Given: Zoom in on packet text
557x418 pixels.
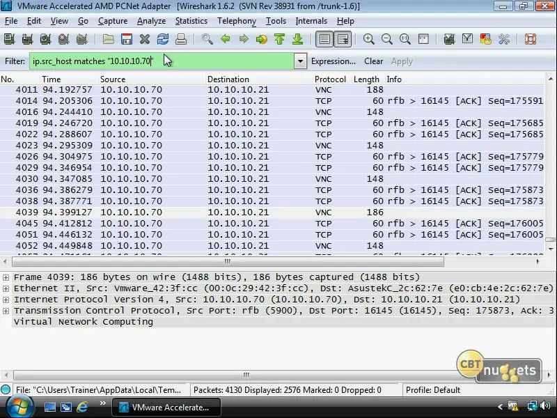Looking at the screenshot, I should (x=369, y=39).
